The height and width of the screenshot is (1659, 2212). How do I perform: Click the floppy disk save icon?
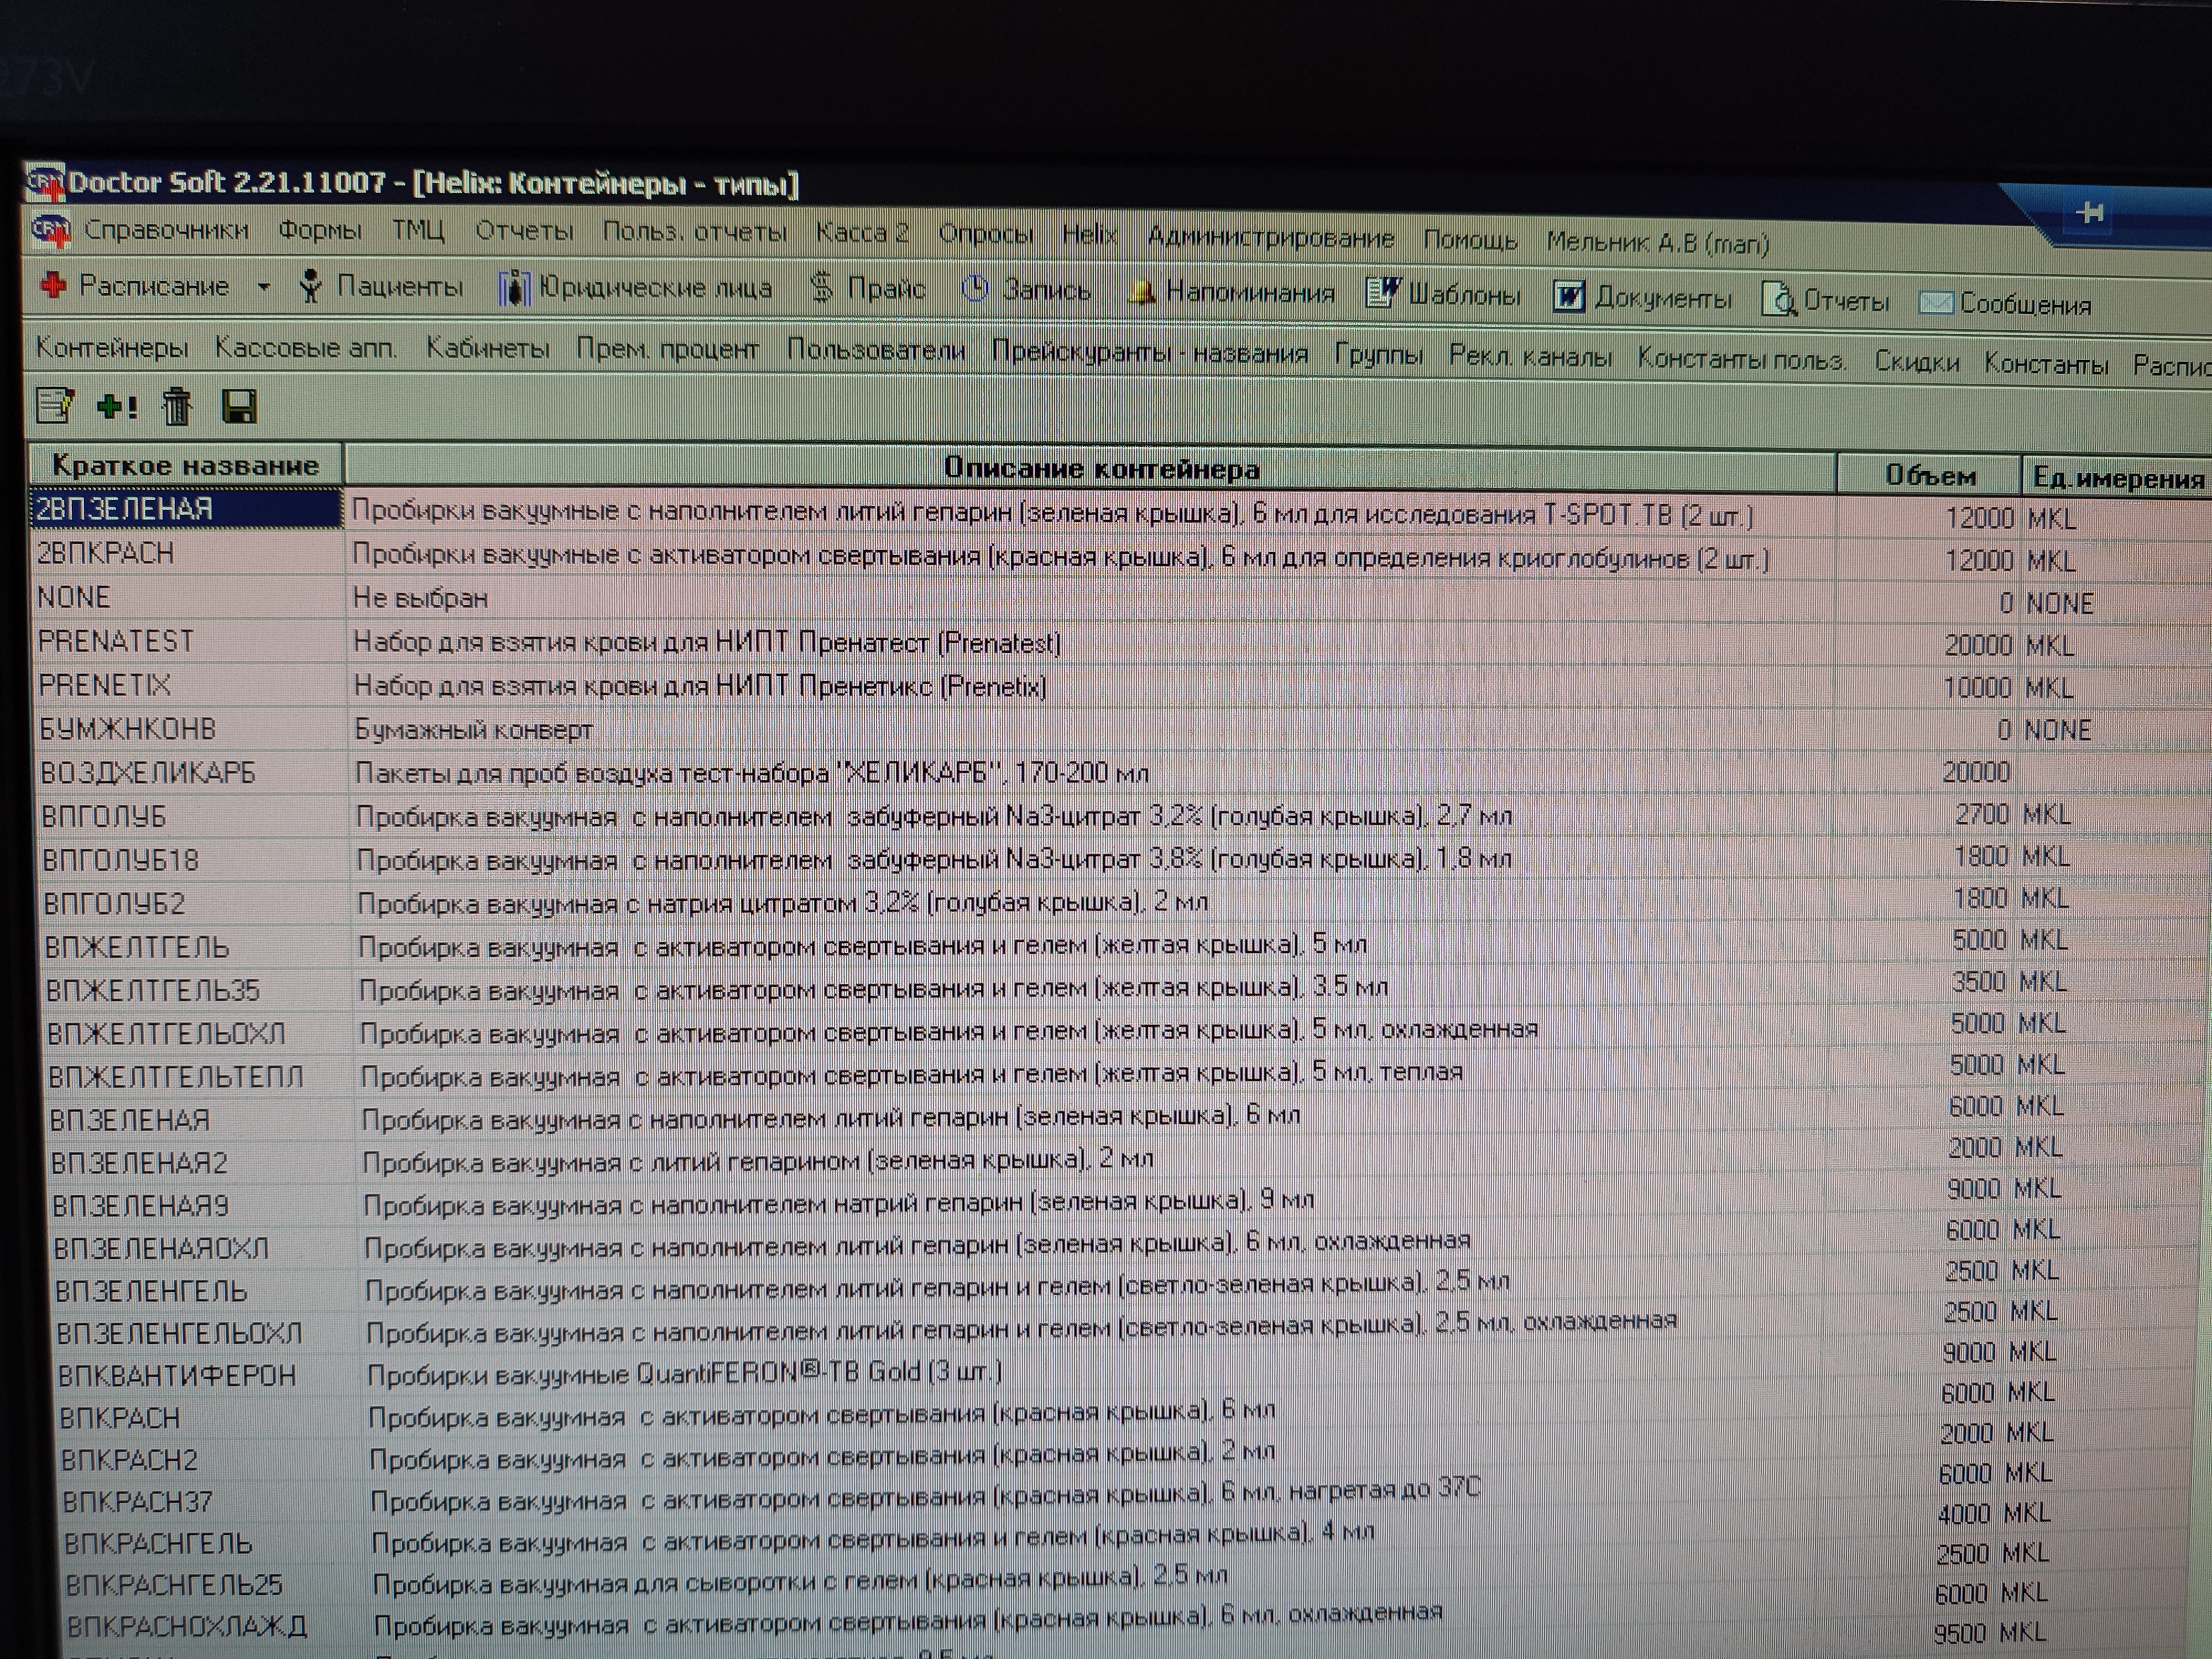coord(239,407)
